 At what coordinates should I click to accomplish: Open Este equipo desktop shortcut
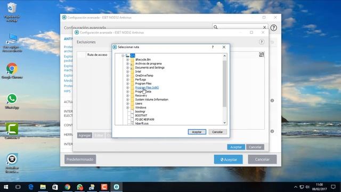click(12, 43)
